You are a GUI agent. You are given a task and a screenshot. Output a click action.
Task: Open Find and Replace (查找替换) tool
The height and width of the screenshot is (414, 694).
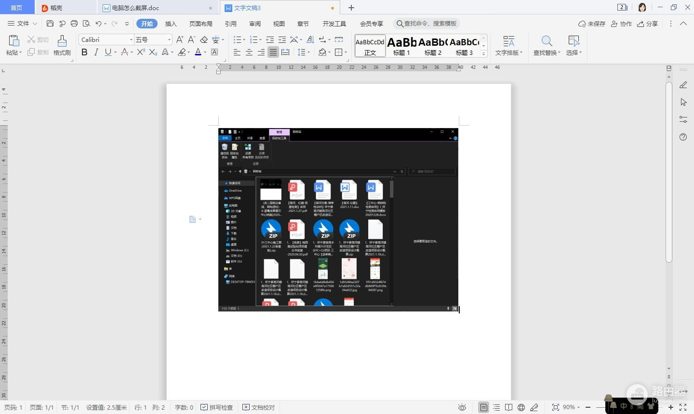tap(547, 45)
